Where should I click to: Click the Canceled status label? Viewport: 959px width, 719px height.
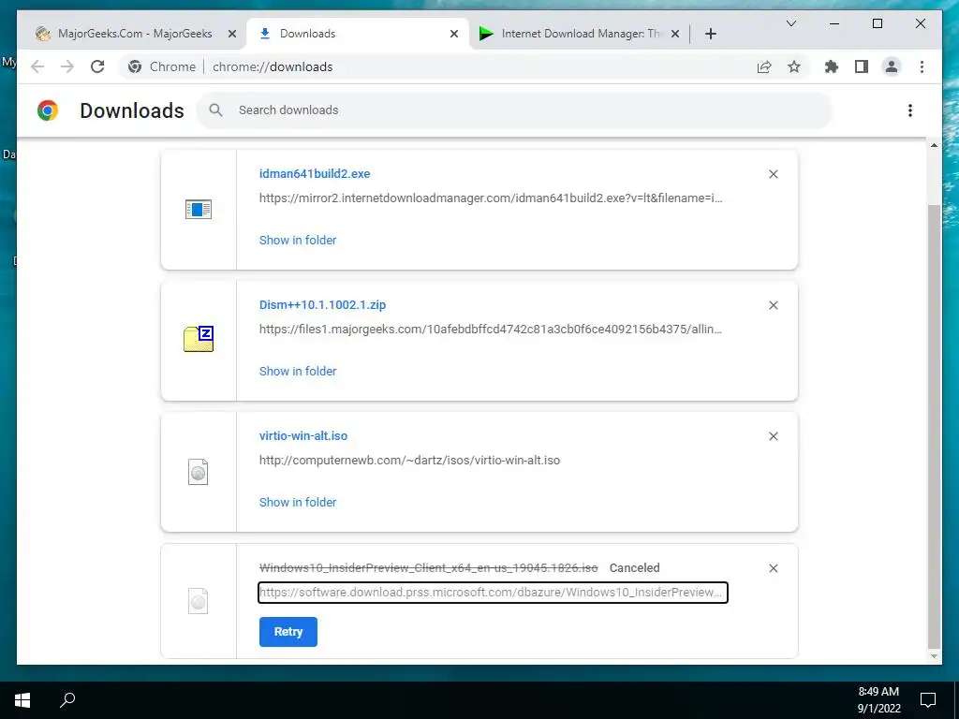tap(634, 568)
